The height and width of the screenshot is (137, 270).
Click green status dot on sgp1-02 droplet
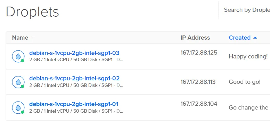click(22, 86)
